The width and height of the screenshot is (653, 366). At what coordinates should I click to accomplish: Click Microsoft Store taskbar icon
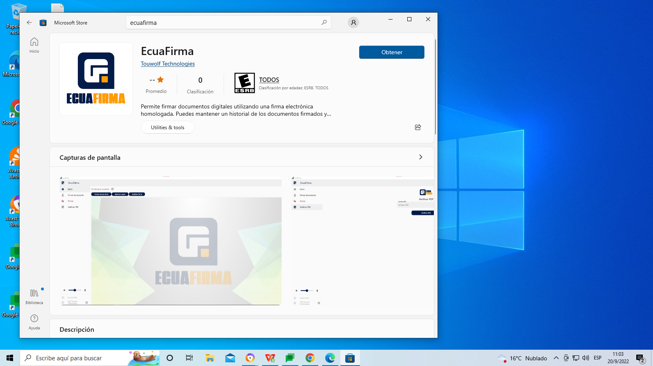point(350,358)
